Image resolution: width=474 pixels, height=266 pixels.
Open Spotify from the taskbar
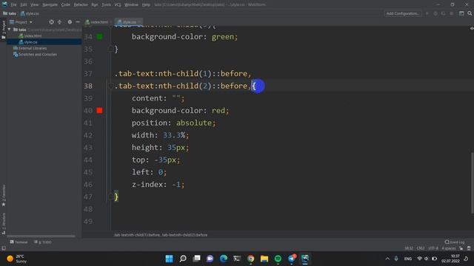pos(278,259)
